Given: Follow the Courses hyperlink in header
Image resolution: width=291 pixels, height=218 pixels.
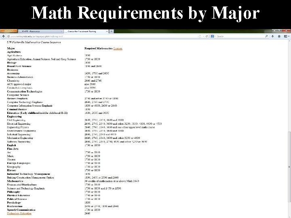Looking at the screenshot, I should 118,48.
